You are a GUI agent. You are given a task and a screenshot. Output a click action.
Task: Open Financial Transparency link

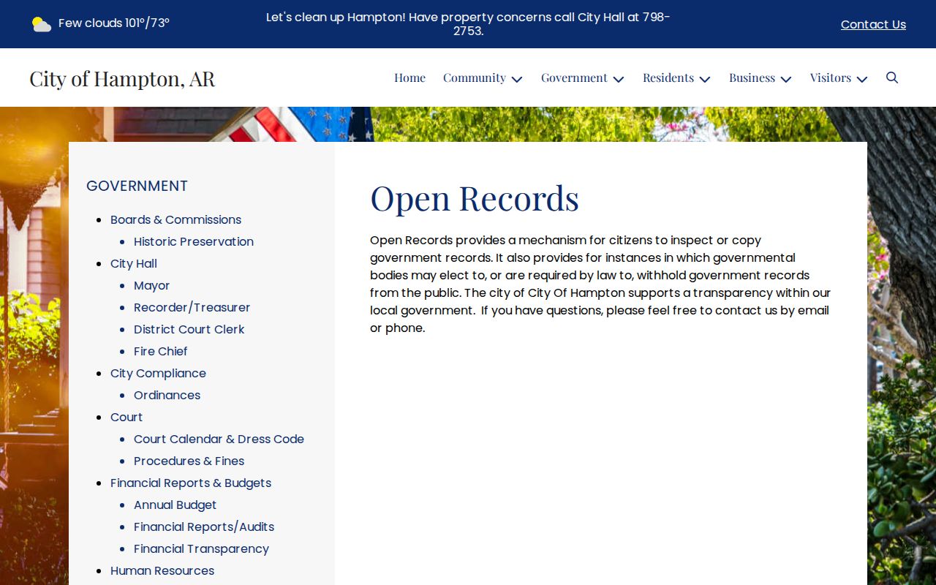[x=201, y=548]
